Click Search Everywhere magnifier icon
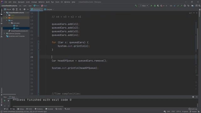201x113 pixels. tap(199, 6)
